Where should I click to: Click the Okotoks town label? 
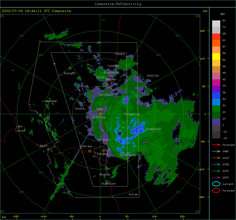pyautogui.click(x=105, y=174)
